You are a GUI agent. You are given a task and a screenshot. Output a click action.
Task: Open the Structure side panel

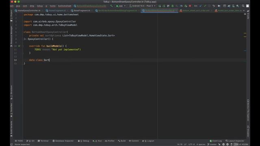[x=11, y=92]
